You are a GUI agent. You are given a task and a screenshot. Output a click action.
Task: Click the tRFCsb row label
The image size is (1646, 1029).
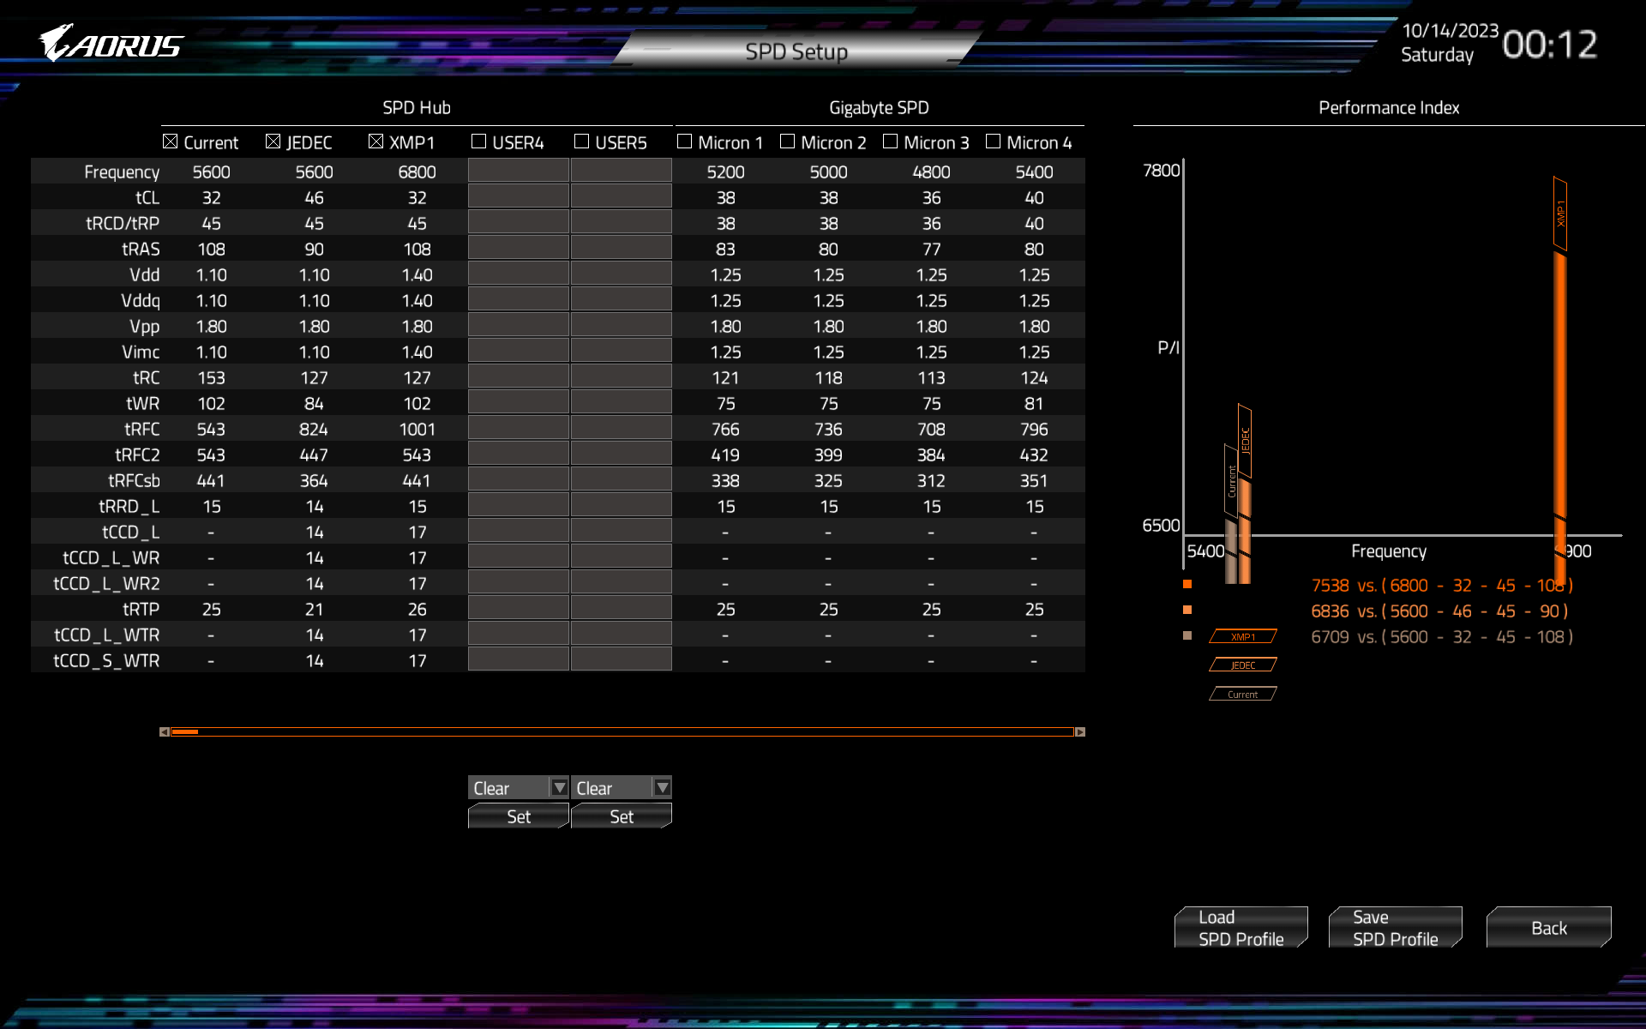pos(134,480)
